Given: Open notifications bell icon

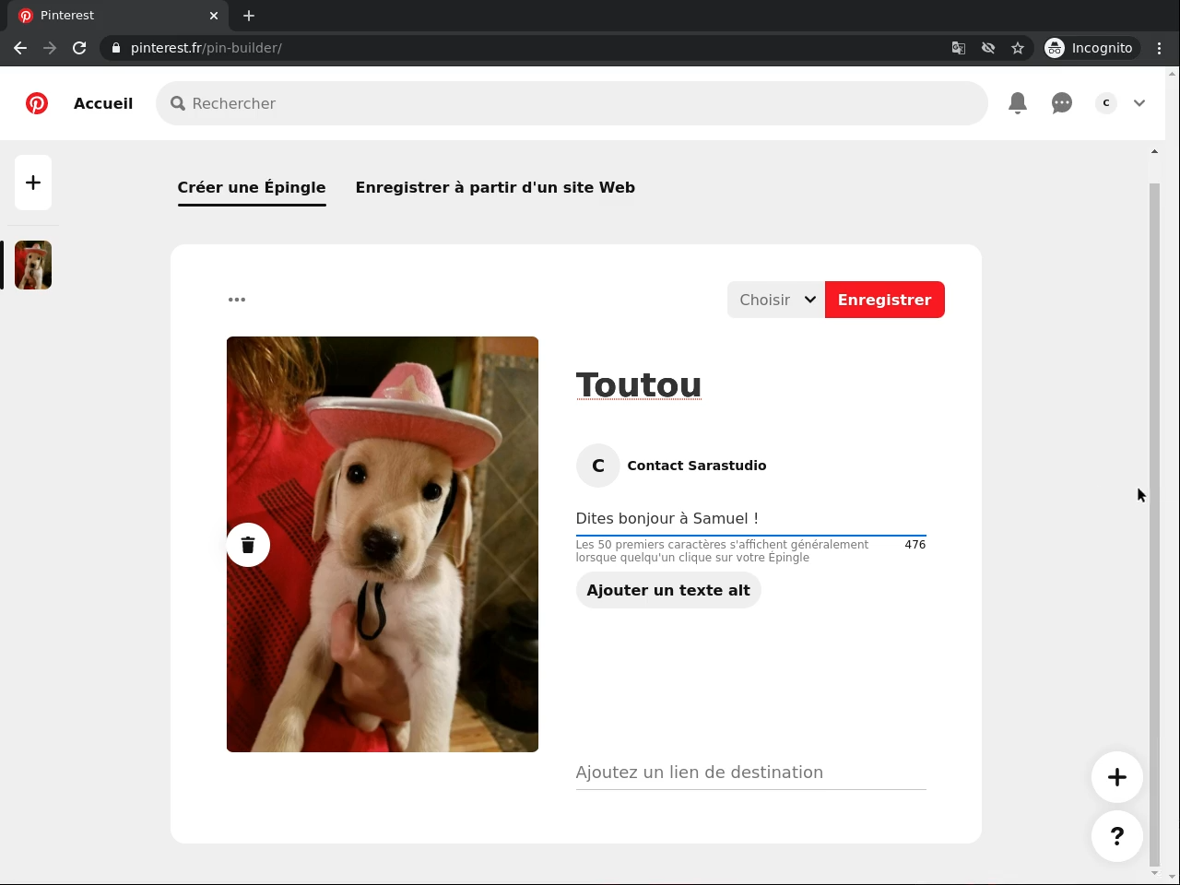Looking at the screenshot, I should pos(1018,103).
